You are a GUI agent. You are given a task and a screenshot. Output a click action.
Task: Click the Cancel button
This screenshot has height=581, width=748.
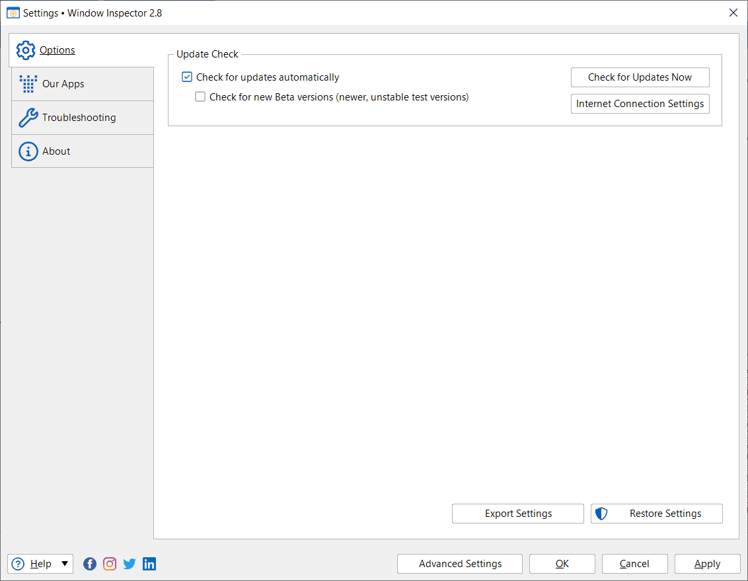[x=634, y=564]
